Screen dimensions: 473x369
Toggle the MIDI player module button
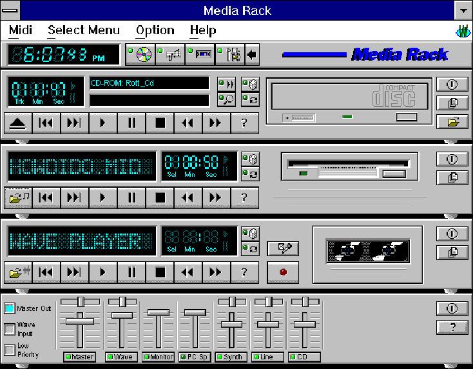click(x=170, y=54)
